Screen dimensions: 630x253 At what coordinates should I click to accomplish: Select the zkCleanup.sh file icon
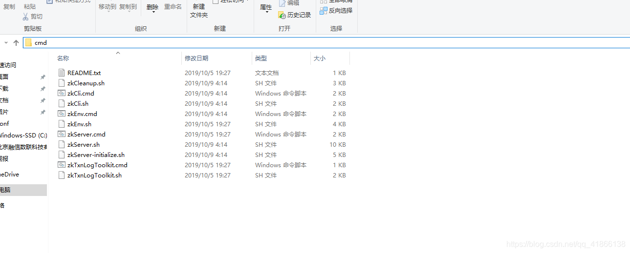click(62, 83)
